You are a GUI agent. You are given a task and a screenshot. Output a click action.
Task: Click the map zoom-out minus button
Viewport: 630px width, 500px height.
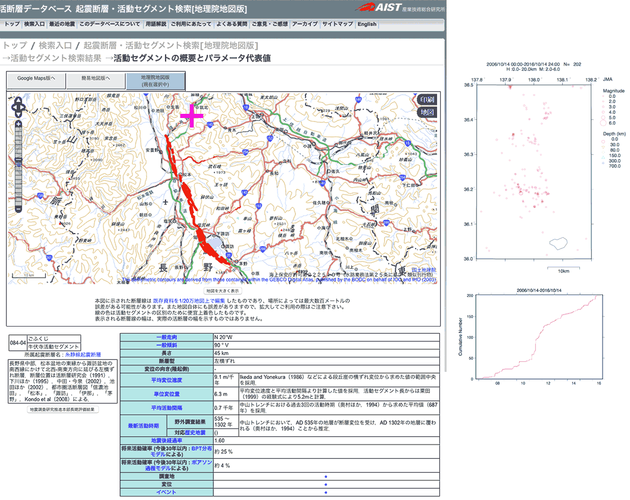coord(18,209)
